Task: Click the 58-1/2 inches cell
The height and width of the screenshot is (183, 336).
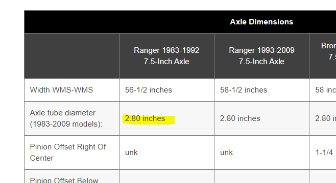Action: [244, 90]
